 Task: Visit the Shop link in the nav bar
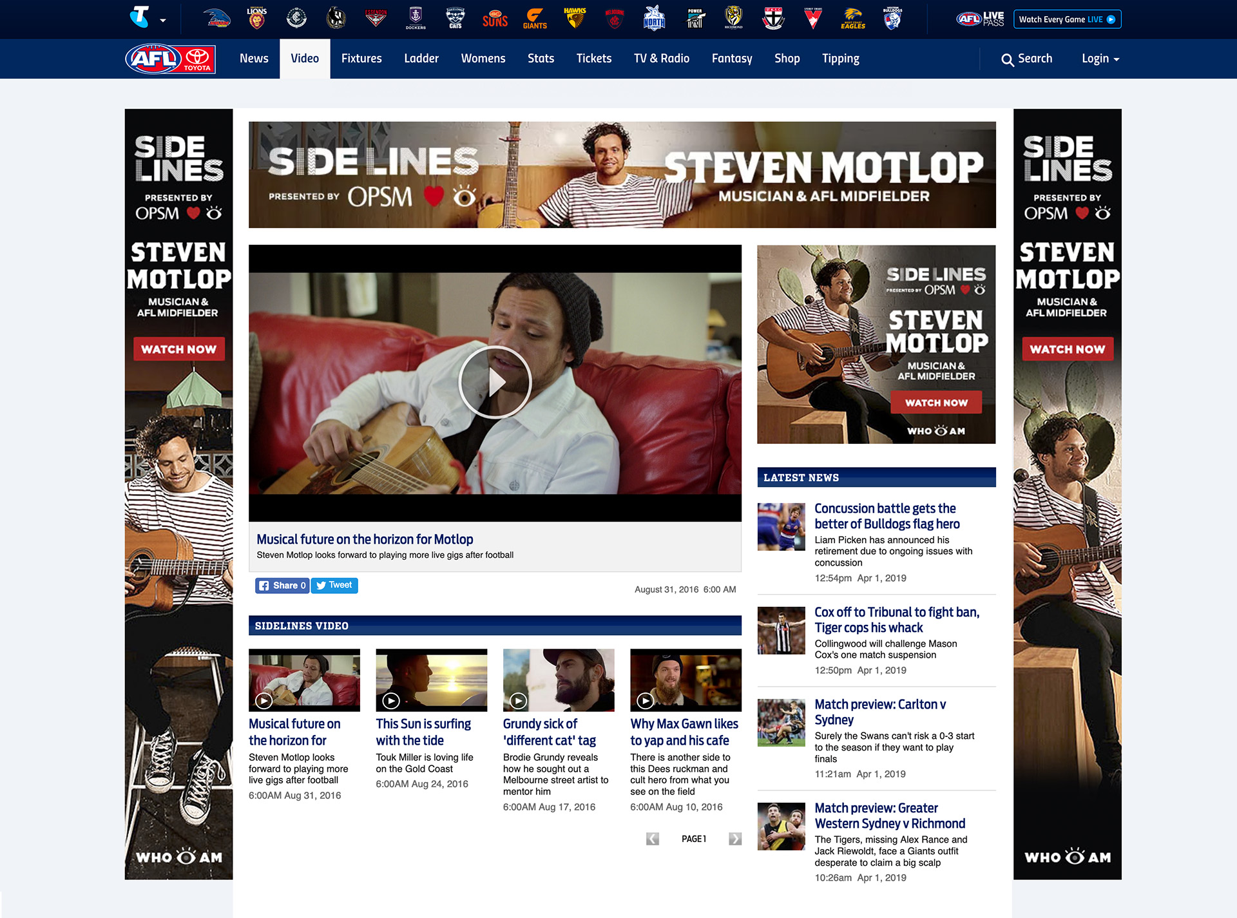pyautogui.click(x=787, y=59)
